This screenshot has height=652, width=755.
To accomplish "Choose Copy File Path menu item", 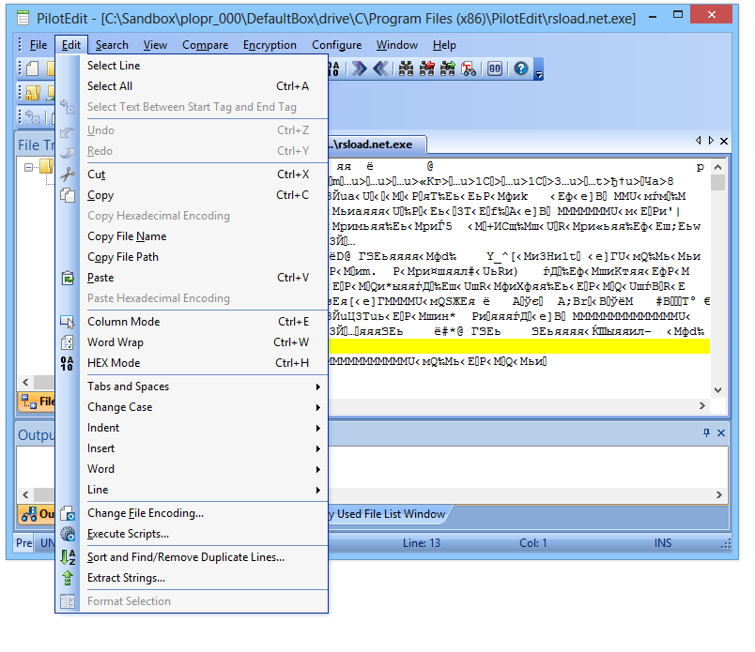I will (x=192, y=257).
